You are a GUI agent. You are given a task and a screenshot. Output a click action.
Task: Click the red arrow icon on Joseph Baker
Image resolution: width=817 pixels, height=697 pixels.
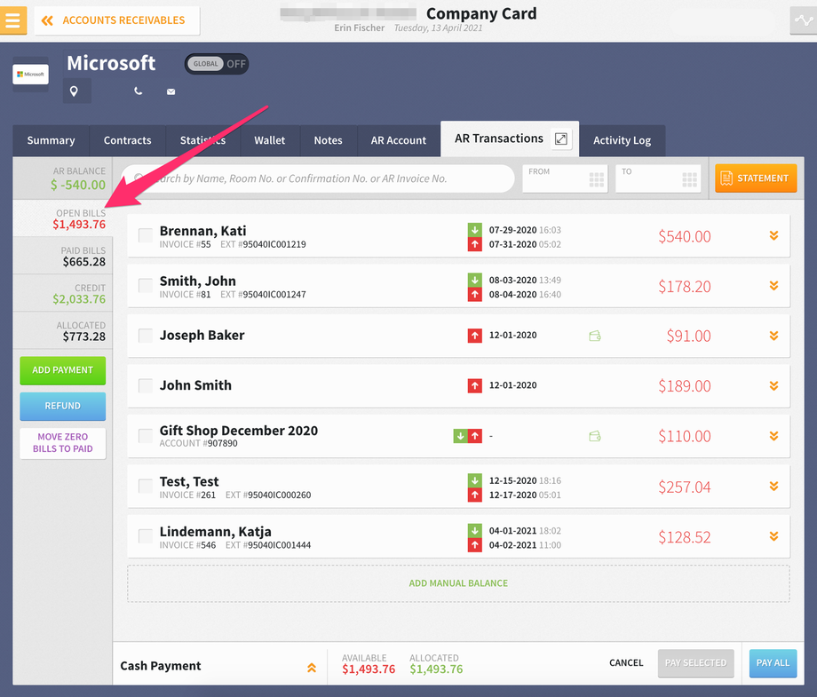click(475, 336)
